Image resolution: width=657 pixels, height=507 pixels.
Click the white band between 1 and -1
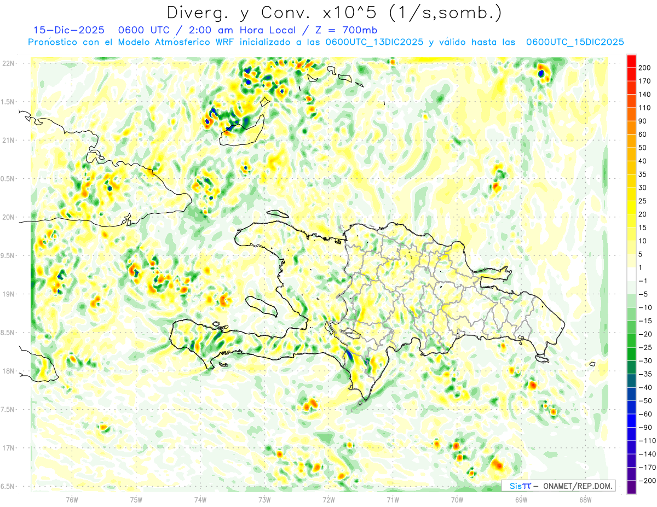631,275
